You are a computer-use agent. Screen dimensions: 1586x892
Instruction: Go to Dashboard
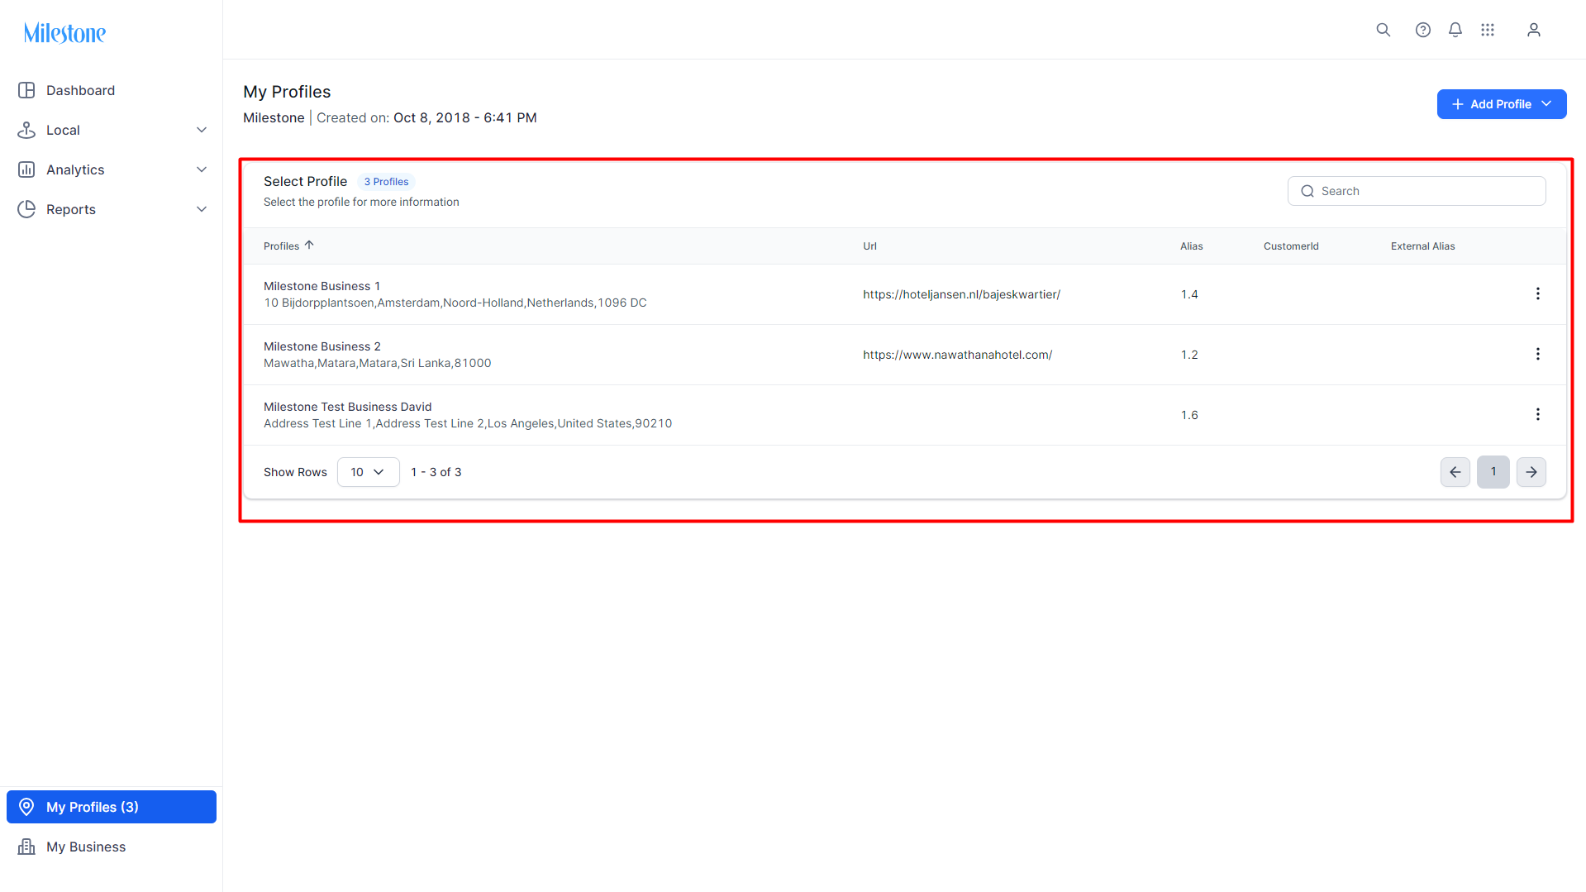pyautogui.click(x=112, y=90)
